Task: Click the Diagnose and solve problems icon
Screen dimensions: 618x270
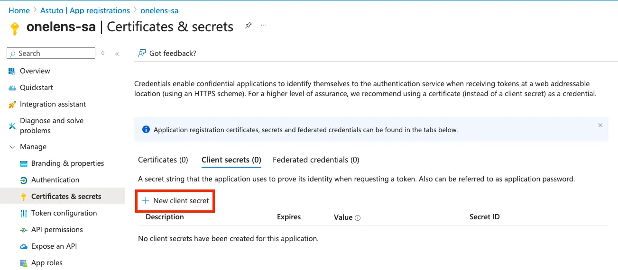Action: 12,126
